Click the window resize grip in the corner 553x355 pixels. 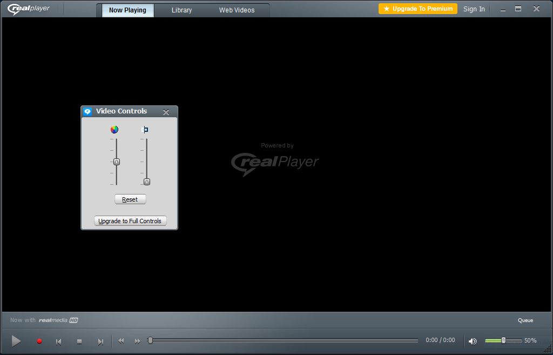[548, 350]
